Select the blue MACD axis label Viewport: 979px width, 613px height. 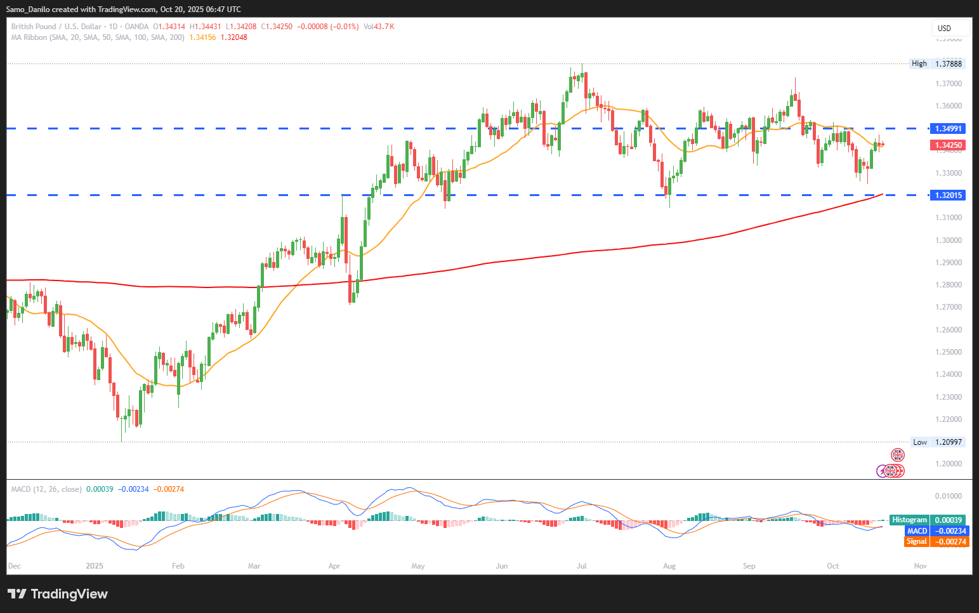click(917, 531)
